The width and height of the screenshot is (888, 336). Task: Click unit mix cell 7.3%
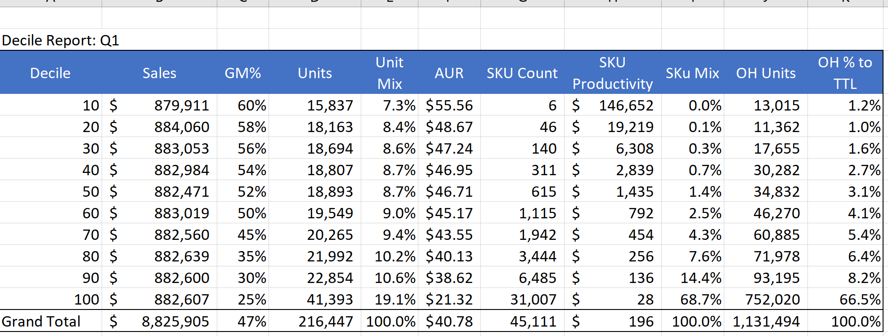[x=390, y=105]
